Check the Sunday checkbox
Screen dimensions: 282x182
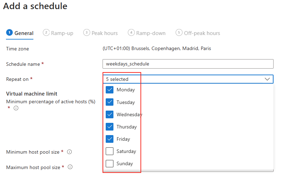tap(110, 163)
